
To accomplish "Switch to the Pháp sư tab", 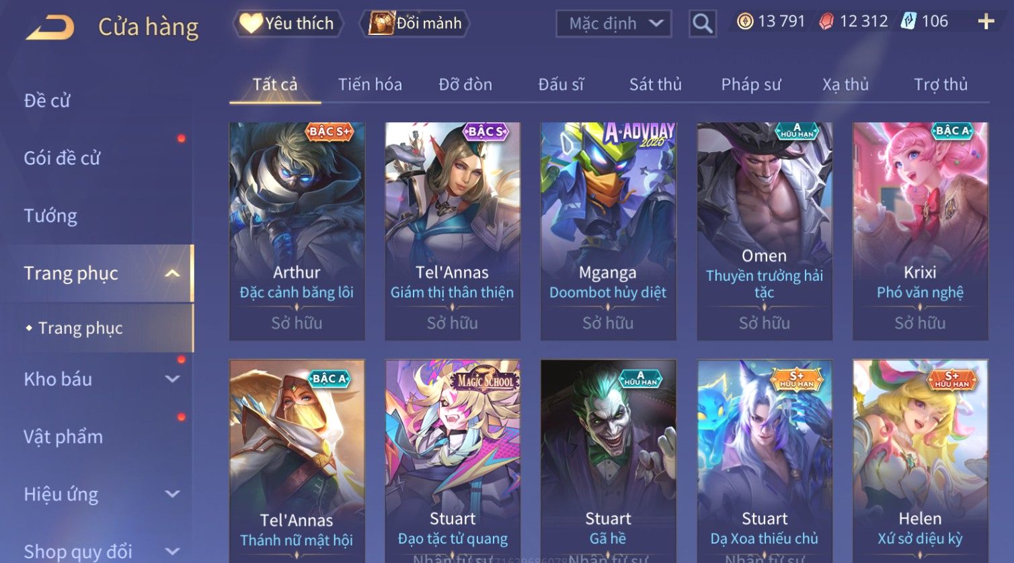I will tap(751, 85).
